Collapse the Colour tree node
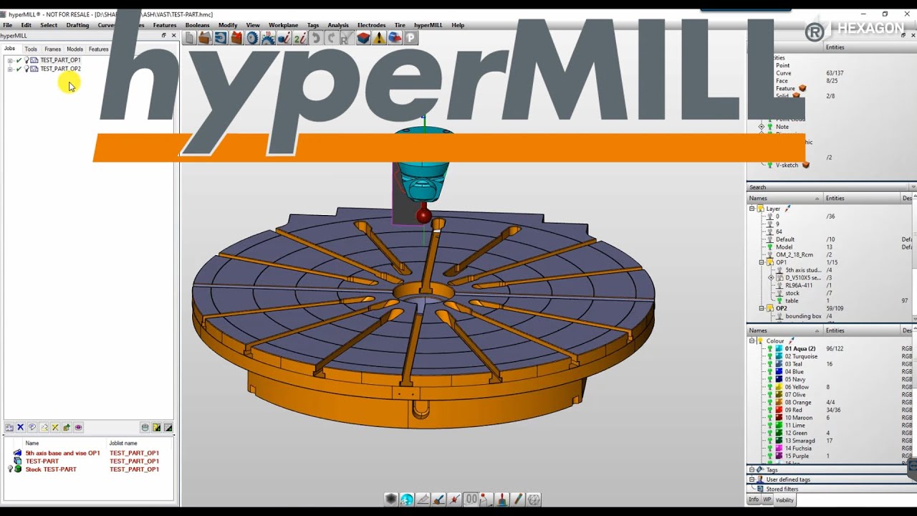 coord(752,341)
